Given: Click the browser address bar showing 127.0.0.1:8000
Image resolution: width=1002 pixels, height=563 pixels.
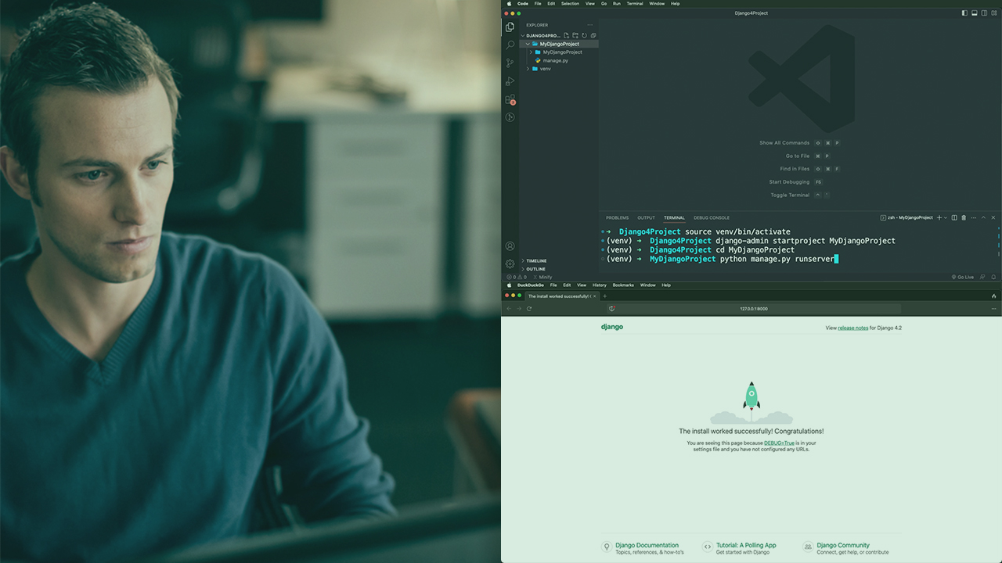Looking at the screenshot, I should point(753,308).
